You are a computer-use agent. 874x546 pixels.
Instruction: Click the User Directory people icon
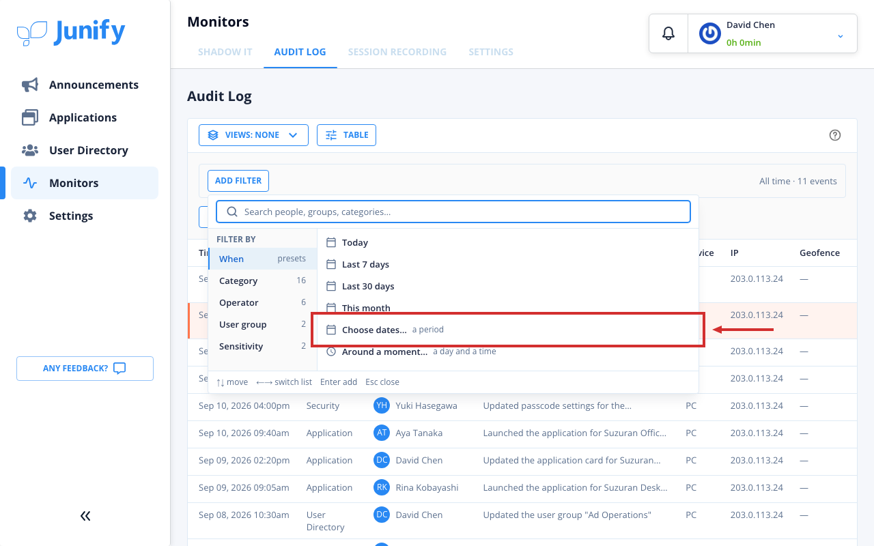coord(30,150)
